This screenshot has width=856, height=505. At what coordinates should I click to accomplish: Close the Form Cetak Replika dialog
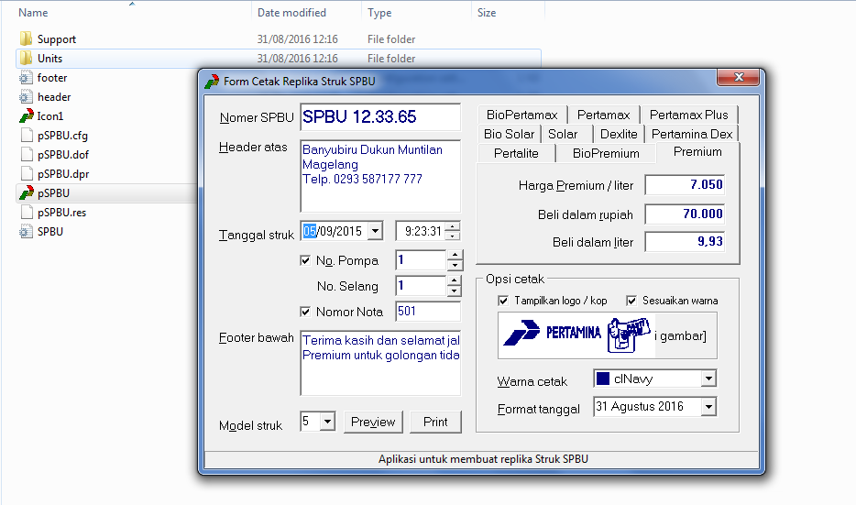pyautogui.click(x=738, y=78)
